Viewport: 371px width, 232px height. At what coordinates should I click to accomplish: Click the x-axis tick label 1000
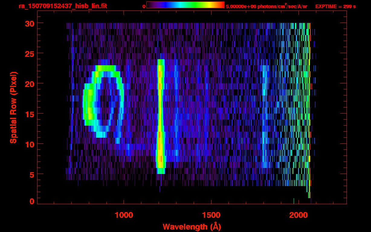tap(124, 215)
